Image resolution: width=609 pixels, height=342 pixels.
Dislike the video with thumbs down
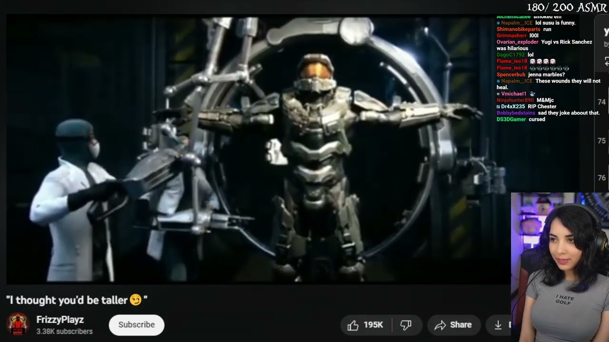point(406,325)
